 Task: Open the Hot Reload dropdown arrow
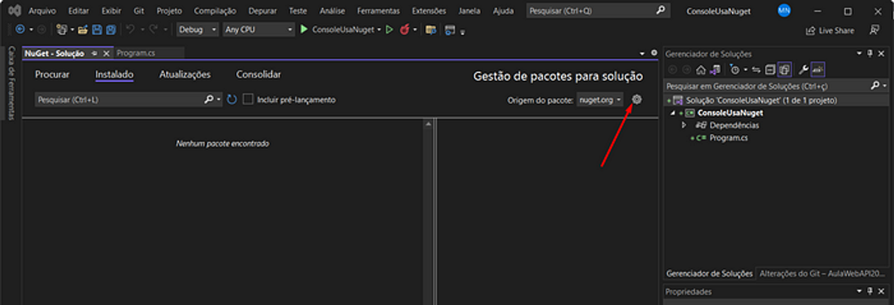pos(415,29)
